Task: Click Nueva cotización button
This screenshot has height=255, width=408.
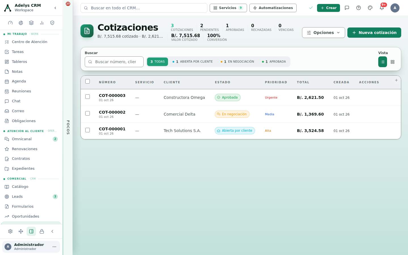Action: [x=374, y=33]
